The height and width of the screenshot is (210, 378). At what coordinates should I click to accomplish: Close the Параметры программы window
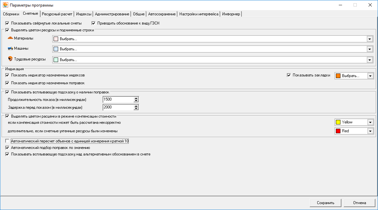(370, 5)
